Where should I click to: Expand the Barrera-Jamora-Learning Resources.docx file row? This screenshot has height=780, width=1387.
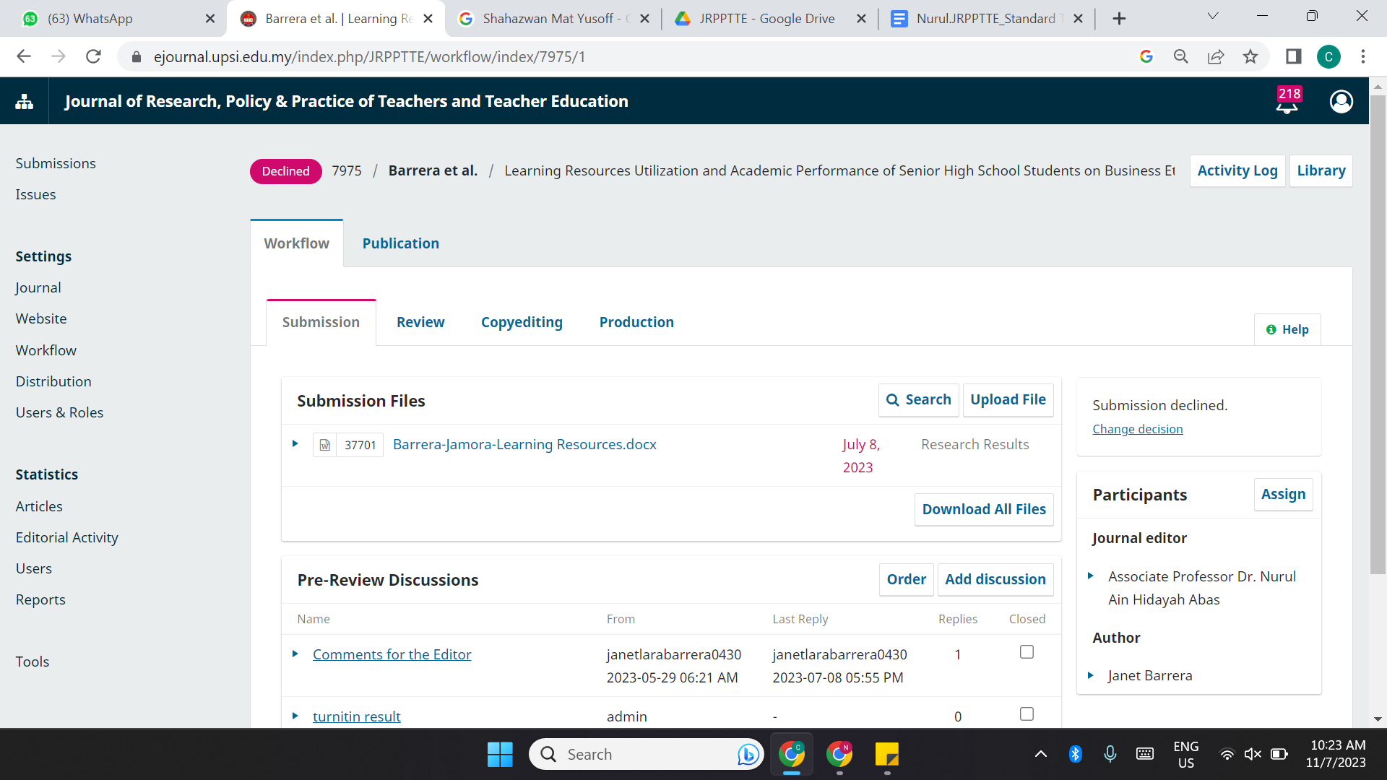click(295, 443)
